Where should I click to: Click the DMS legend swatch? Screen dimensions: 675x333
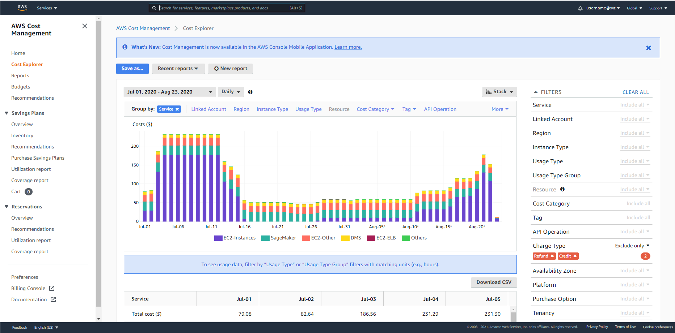[x=345, y=238]
